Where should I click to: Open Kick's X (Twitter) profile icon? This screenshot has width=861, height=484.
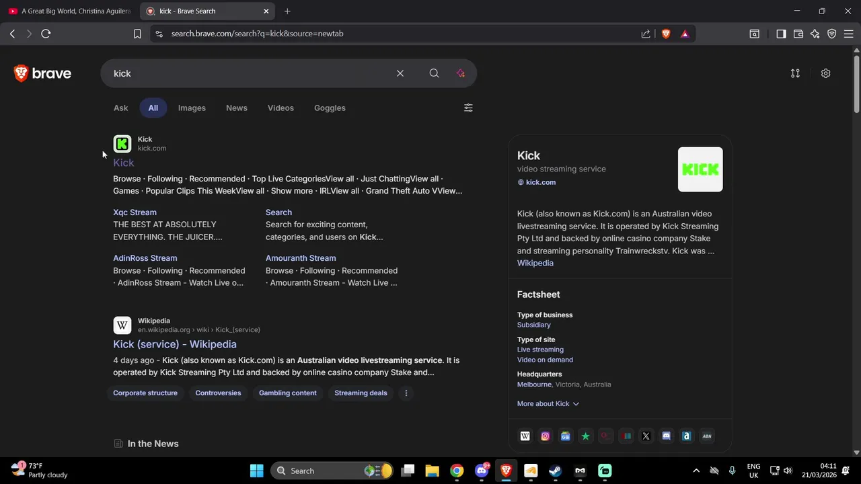[x=646, y=436]
